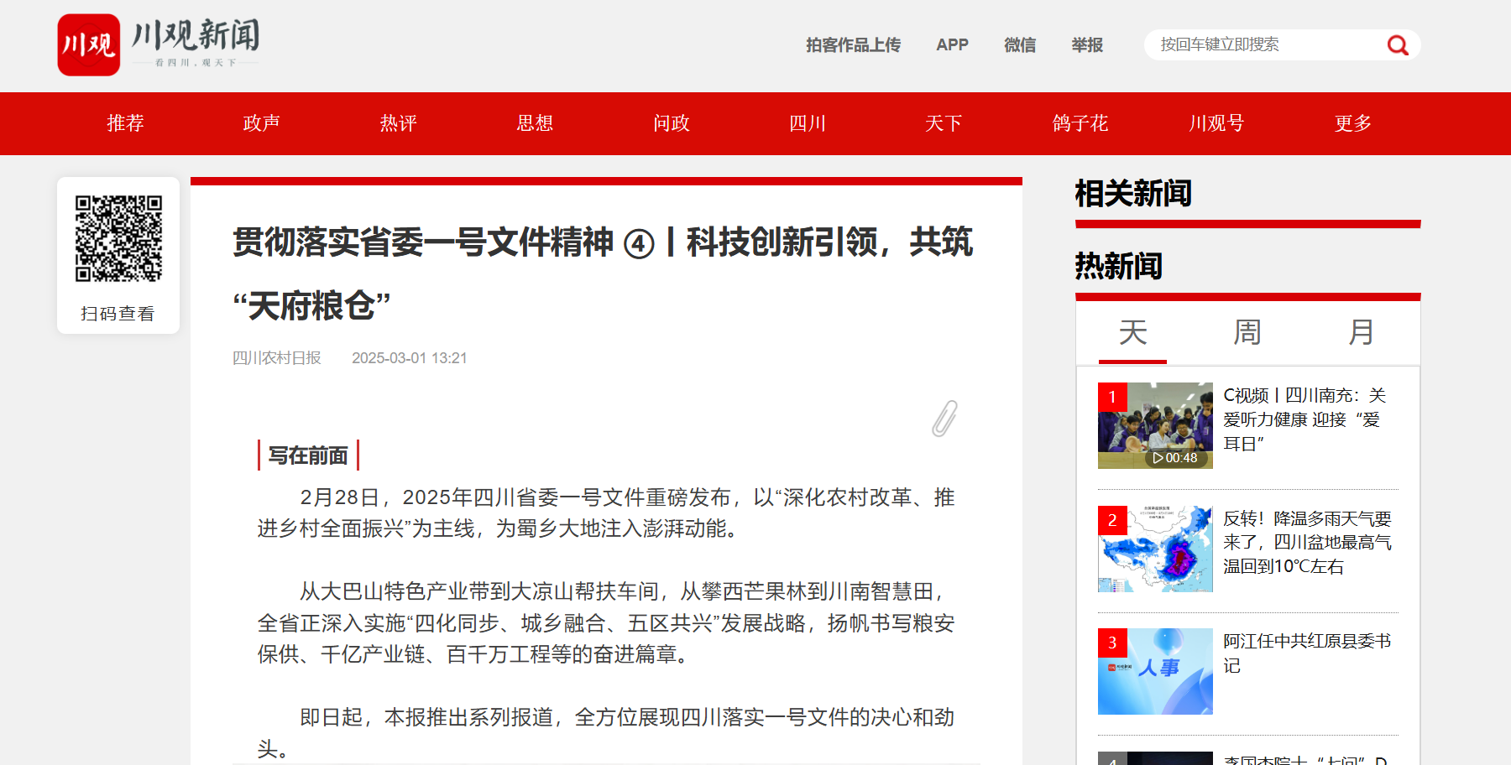The width and height of the screenshot is (1511, 765).
Task: Click the paperclip attachment icon
Action: tap(944, 419)
